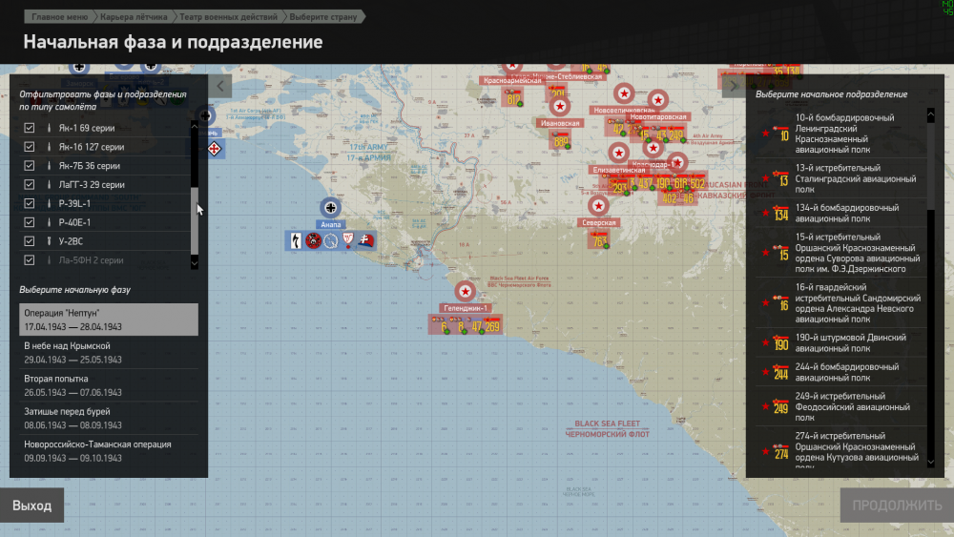Collapse left panel with the left chevron
This screenshot has height=537, width=954.
(x=220, y=86)
